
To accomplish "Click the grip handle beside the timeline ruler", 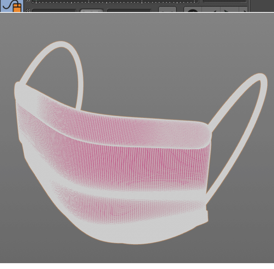I will tap(28, 1).
